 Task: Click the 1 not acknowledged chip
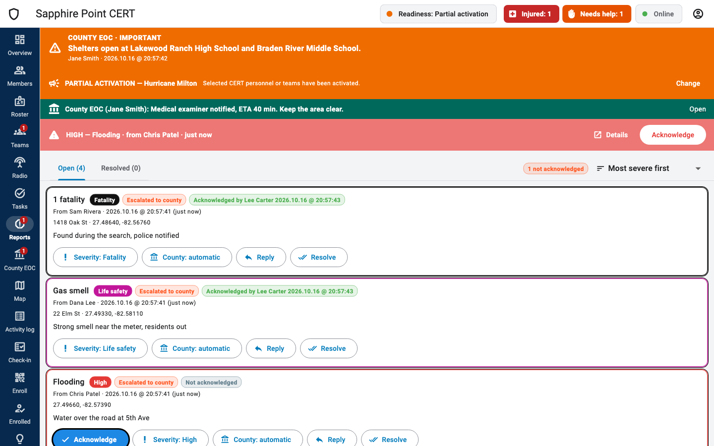pos(556,168)
